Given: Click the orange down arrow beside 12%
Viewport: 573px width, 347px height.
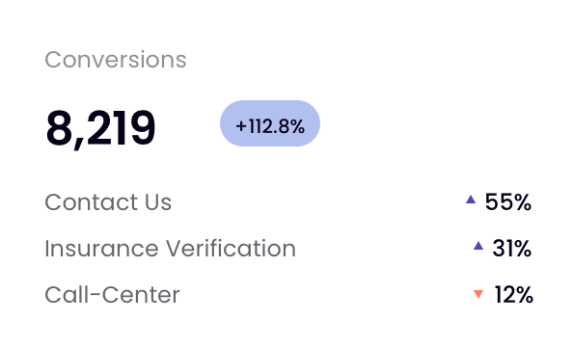Looking at the screenshot, I should pyautogui.click(x=478, y=294).
